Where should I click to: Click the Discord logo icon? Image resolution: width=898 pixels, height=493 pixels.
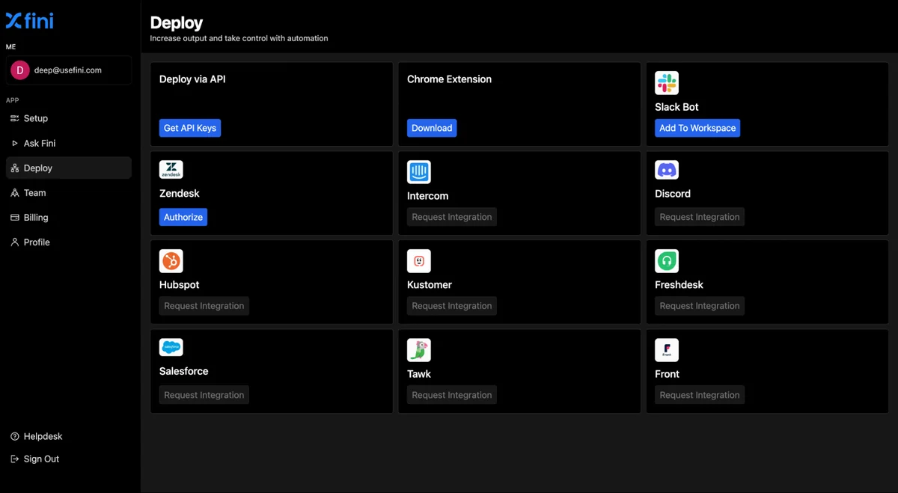coord(667,170)
